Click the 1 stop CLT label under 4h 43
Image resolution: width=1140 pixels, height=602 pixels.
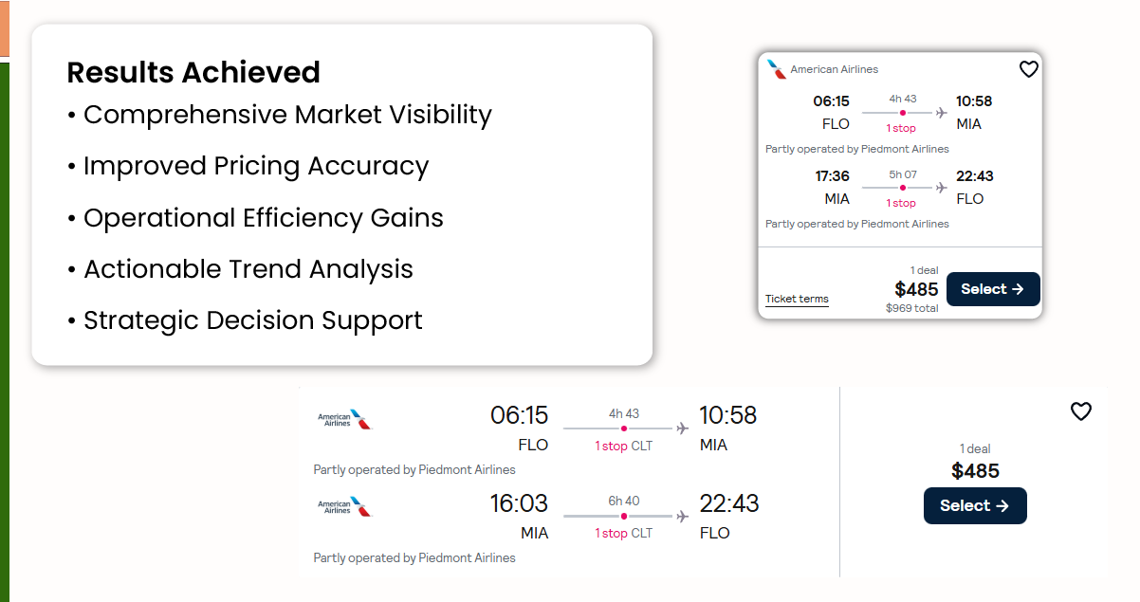coord(623,446)
